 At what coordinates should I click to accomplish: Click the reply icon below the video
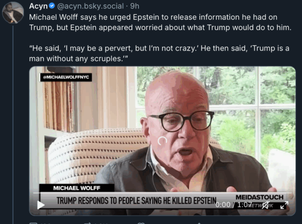click(33, 223)
